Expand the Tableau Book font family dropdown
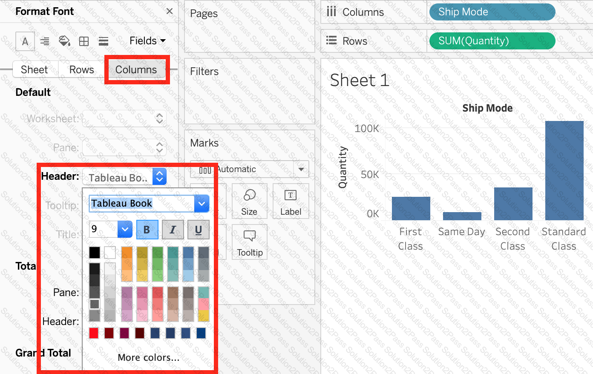593x374 pixels. click(202, 204)
